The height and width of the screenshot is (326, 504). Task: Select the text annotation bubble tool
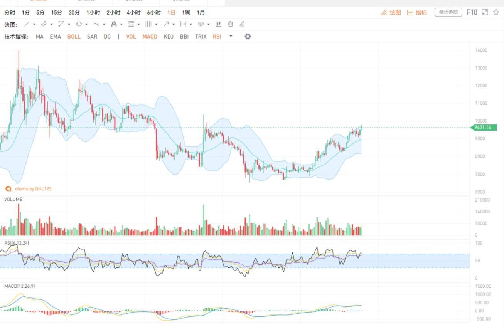pos(201,24)
